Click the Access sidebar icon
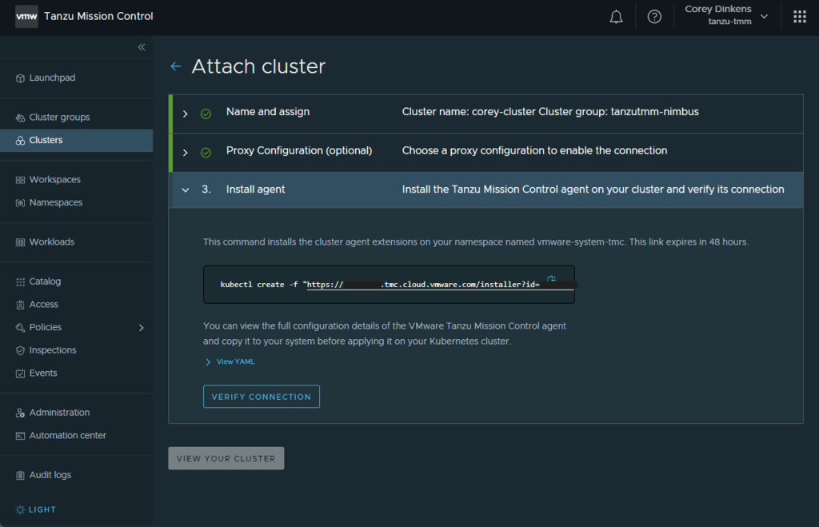819x527 pixels. 20,305
